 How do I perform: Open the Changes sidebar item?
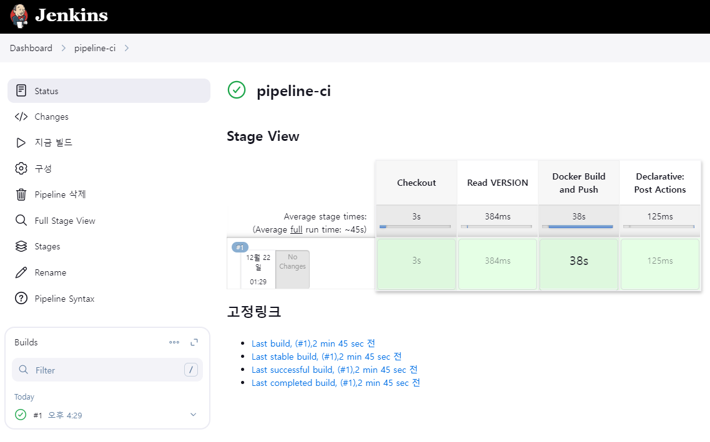[x=109, y=117]
